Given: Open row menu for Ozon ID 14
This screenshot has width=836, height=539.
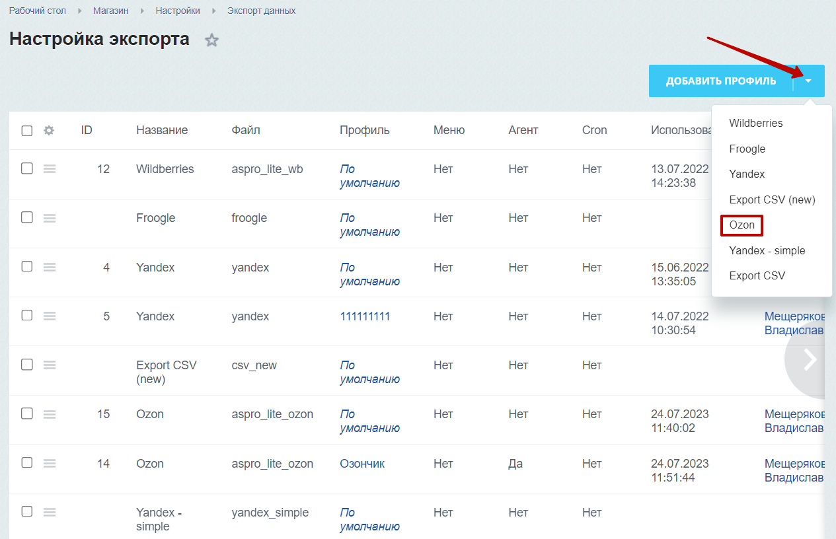Looking at the screenshot, I should click(50, 463).
